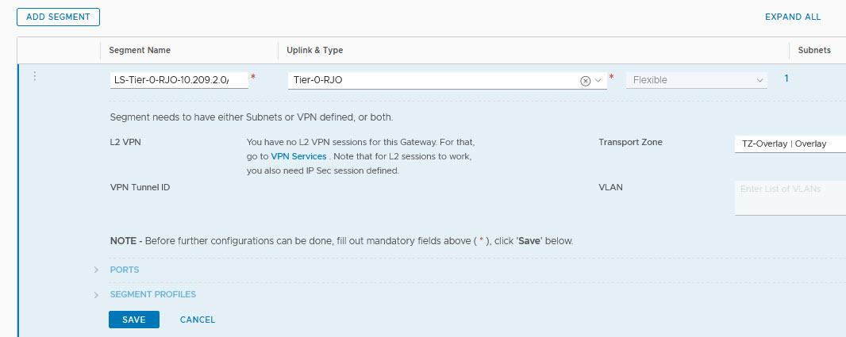
Task: Click the subnets count number 1
Action: pyautogui.click(x=786, y=79)
